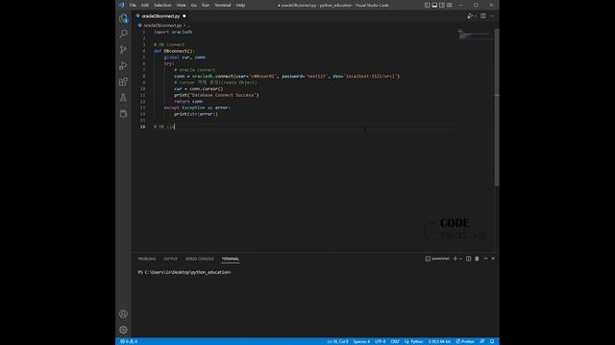Run Python file with play button
The width and height of the screenshot is (615, 345).
coord(469,16)
